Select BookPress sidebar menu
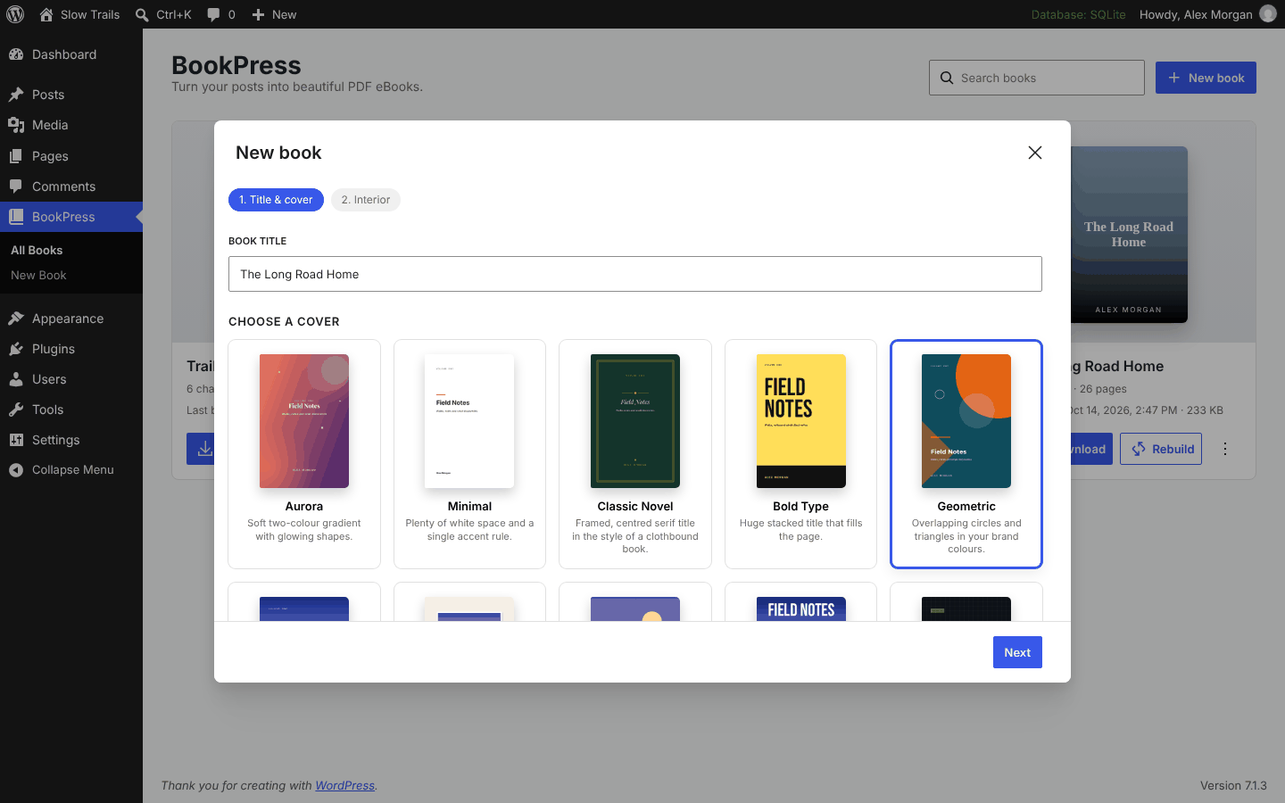Screen dimensions: 1285x803 coord(71,217)
